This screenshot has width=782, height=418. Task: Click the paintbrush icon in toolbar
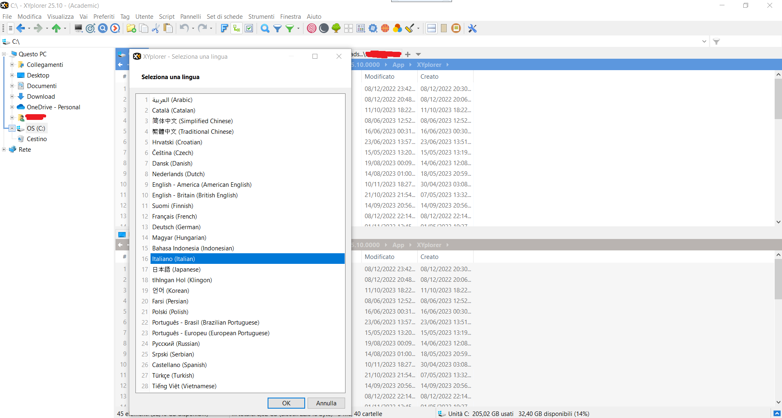click(410, 28)
